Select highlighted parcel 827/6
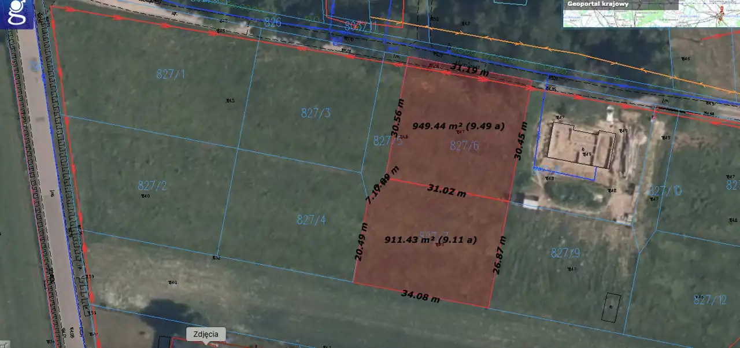740x348 pixels. click(464, 146)
